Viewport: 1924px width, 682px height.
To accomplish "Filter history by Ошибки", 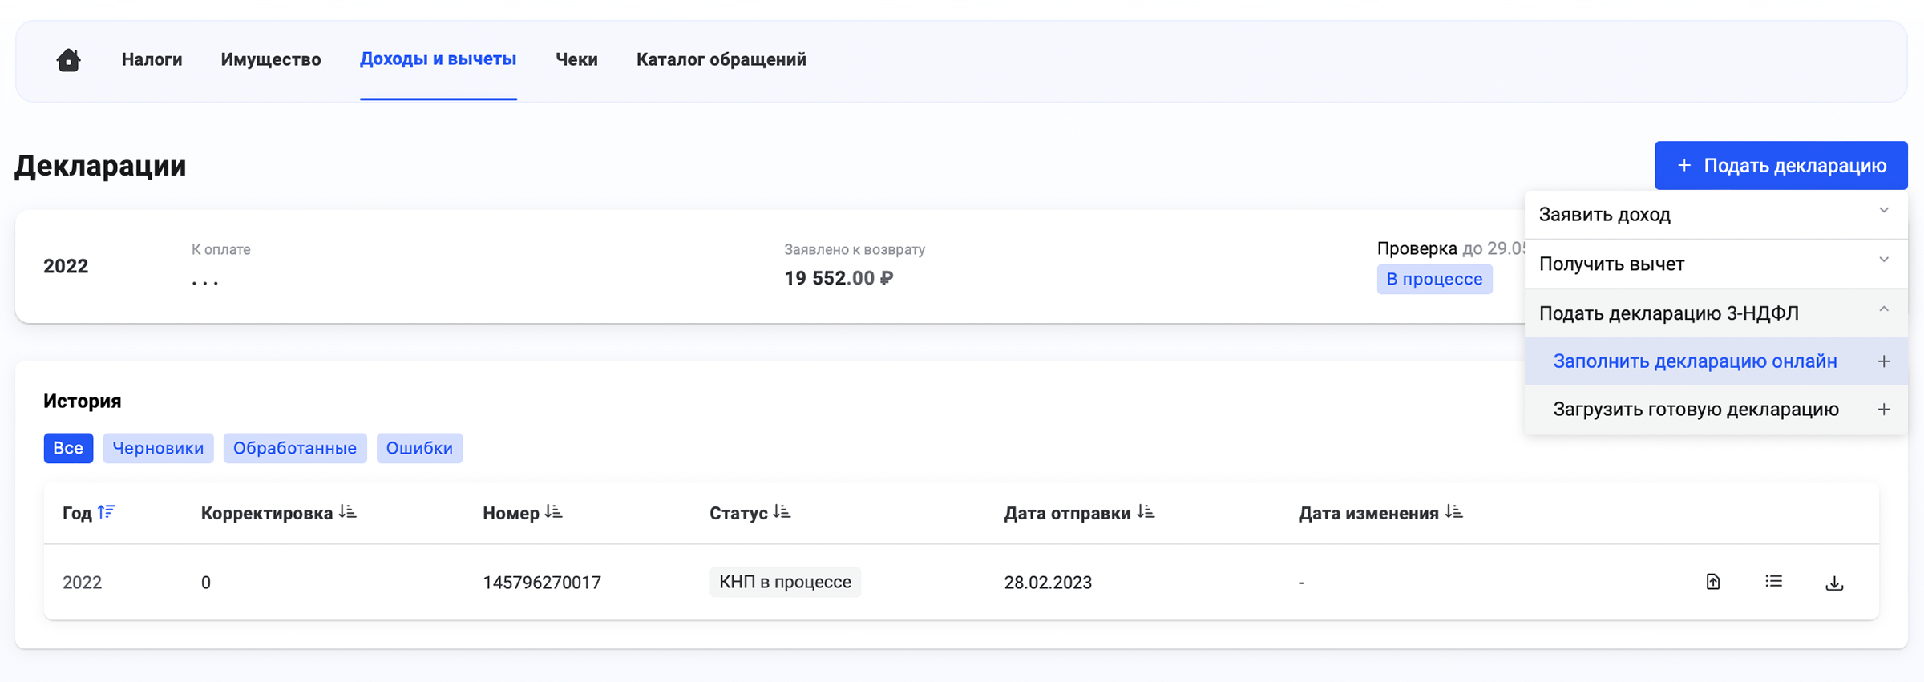I will tap(419, 448).
